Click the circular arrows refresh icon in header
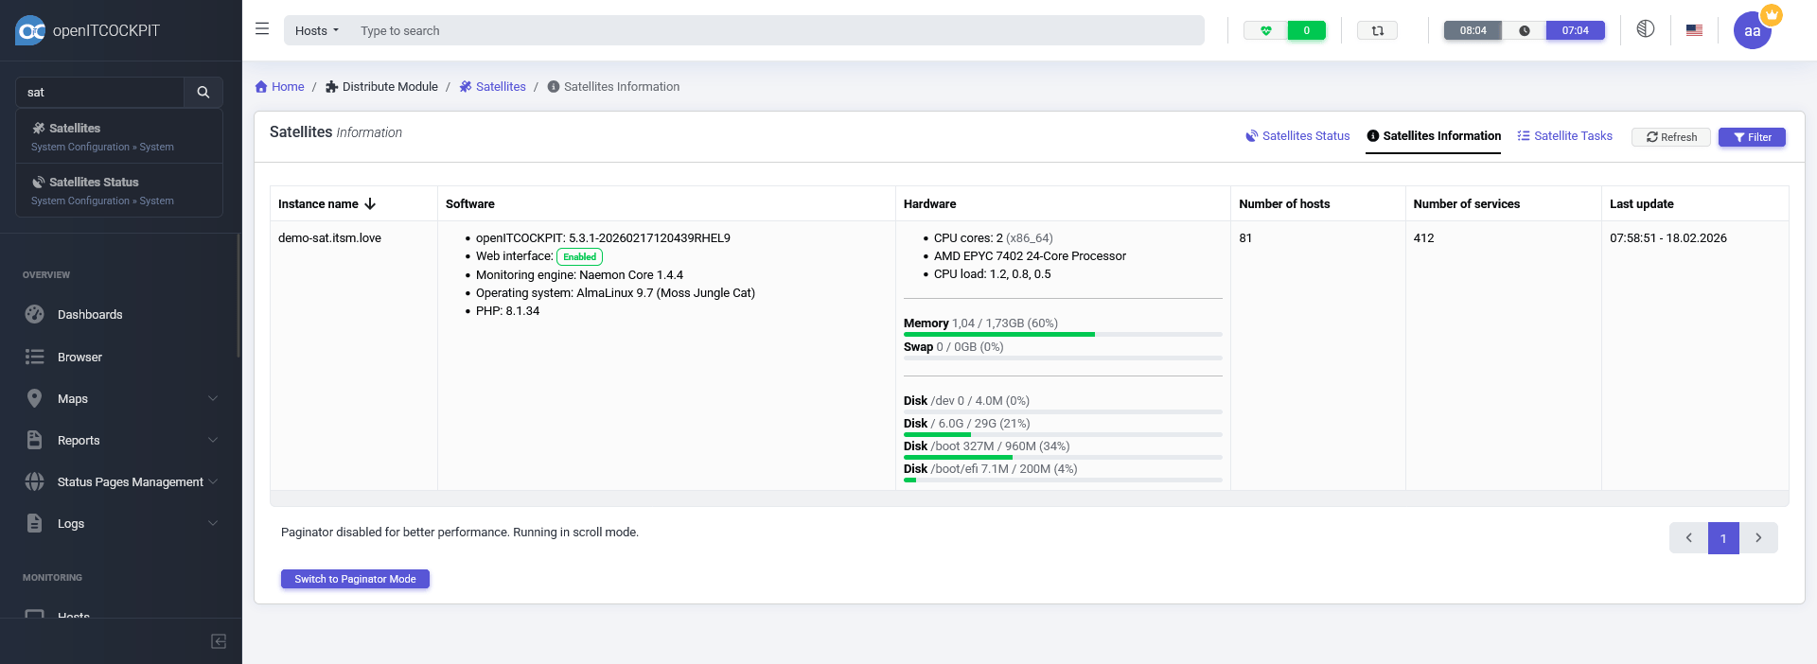This screenshot has height=664, width=1817. (x=1377, y=31)
